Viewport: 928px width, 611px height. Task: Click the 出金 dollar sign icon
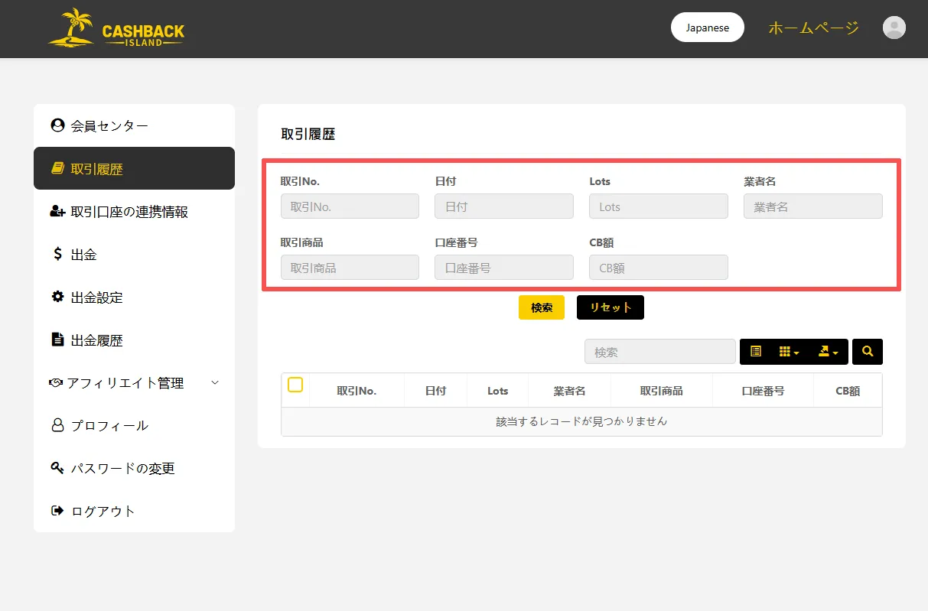pyautogui.click(x=57, y=254)
